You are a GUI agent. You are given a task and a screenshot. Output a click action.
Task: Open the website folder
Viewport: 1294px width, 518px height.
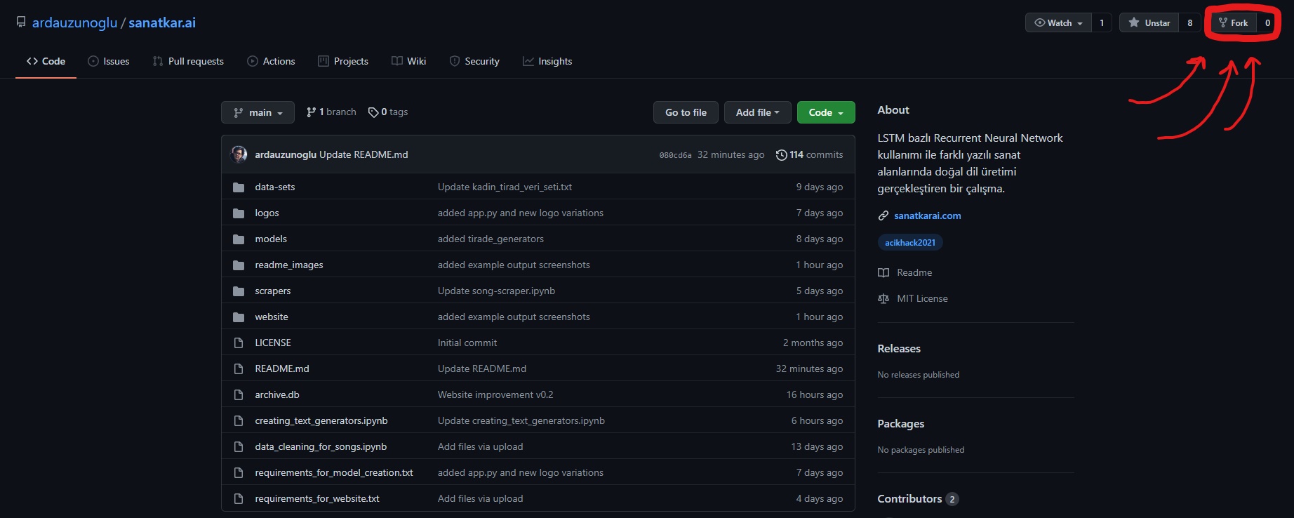tap(272, 317)
